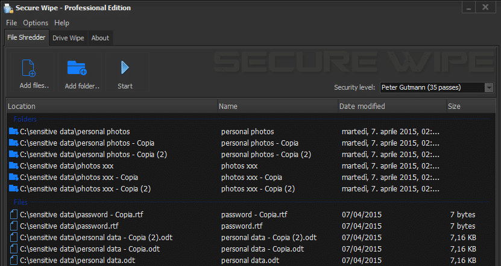Click the folder icon for photos xxx
This screenshot has width=501, height=266.
point(13,166)
